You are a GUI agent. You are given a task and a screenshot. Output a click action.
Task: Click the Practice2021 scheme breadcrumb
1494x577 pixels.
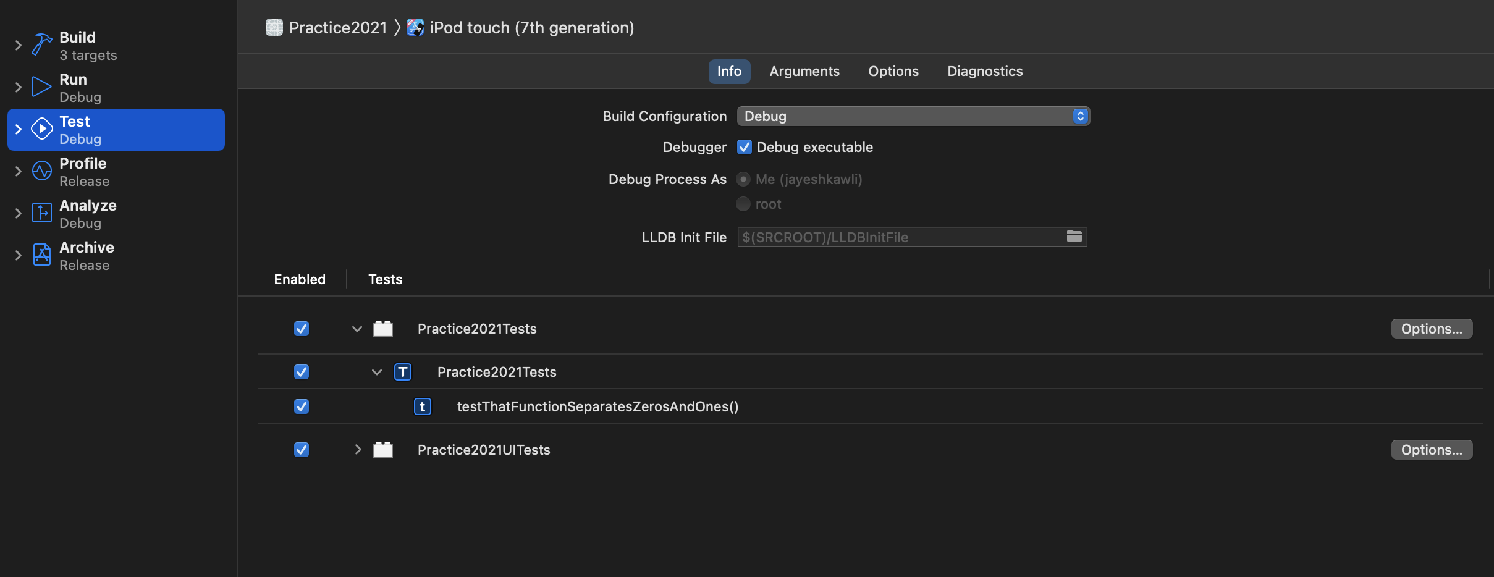coord(338,27)
